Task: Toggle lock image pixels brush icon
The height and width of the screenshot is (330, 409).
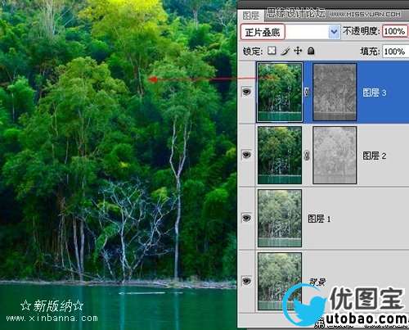Action: (285, 51)
